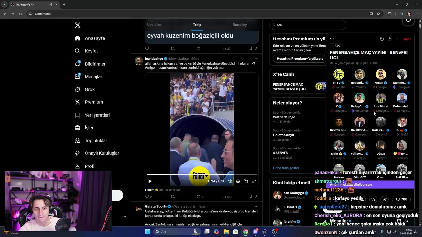This screenshot has height=237, width=422.
Task: Go to Anasayfa in sidebar
Action: pos(90,38)
